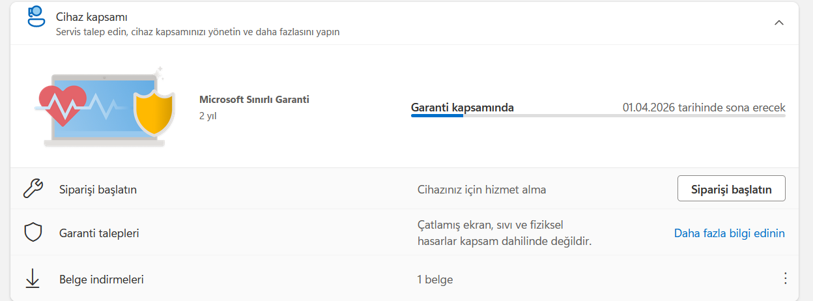Screen dimensions: 813x301
Task: Click the outlined shield icon beside Garanti talepleri
Action: click(33, 233)
